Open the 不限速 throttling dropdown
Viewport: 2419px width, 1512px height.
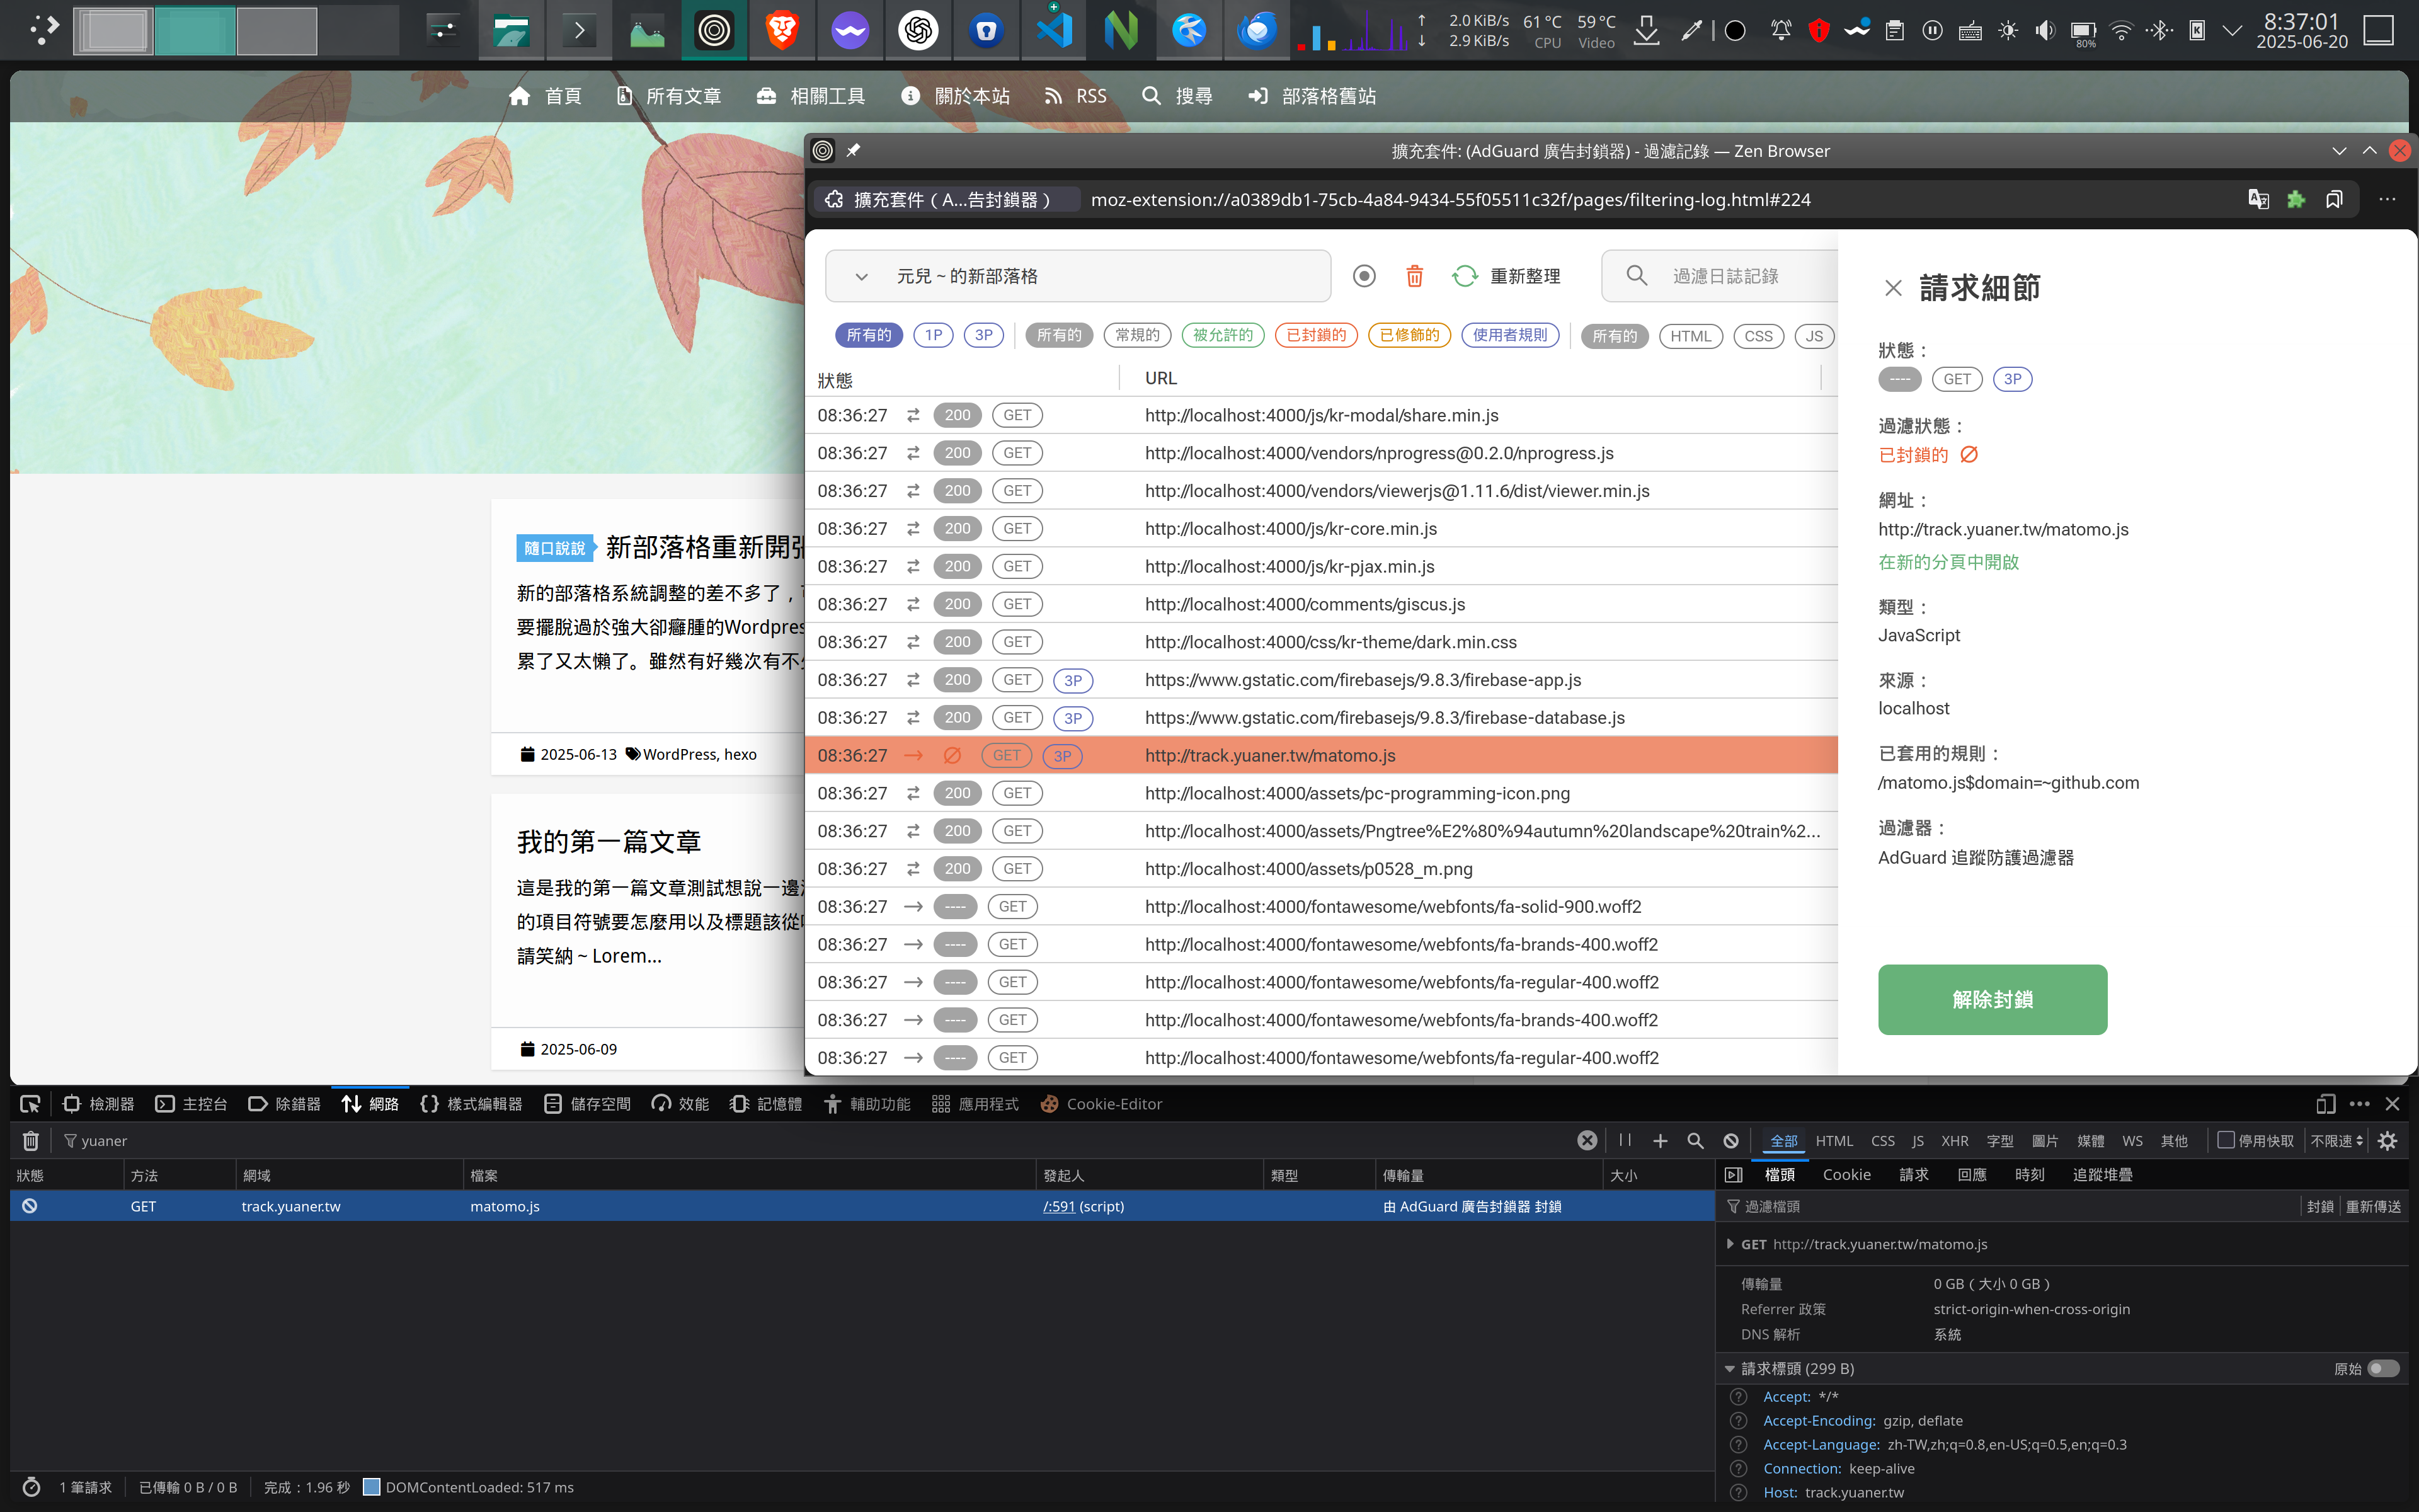coord(2337,1141)
